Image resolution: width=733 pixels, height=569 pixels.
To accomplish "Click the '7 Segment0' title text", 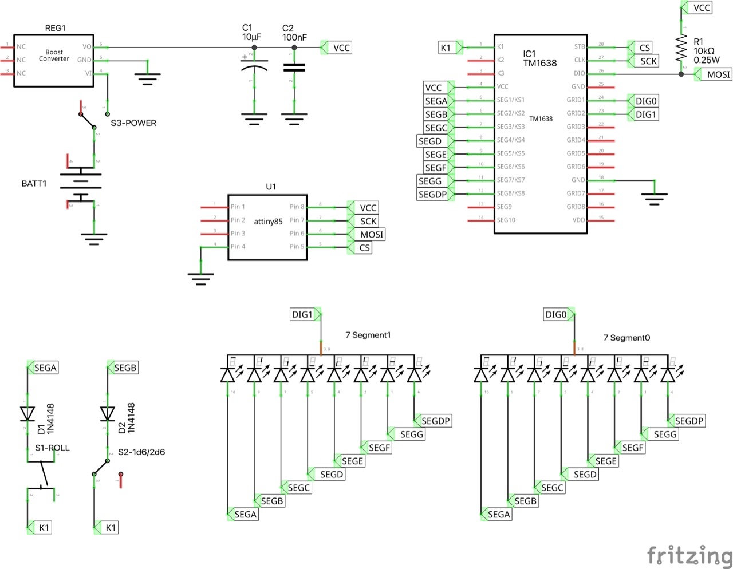I will (626, 338).
